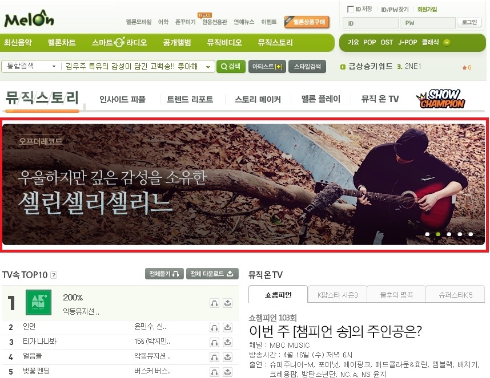
Task: Tick the ID 저장 checkbox
Action: click(x=351, y=9)
